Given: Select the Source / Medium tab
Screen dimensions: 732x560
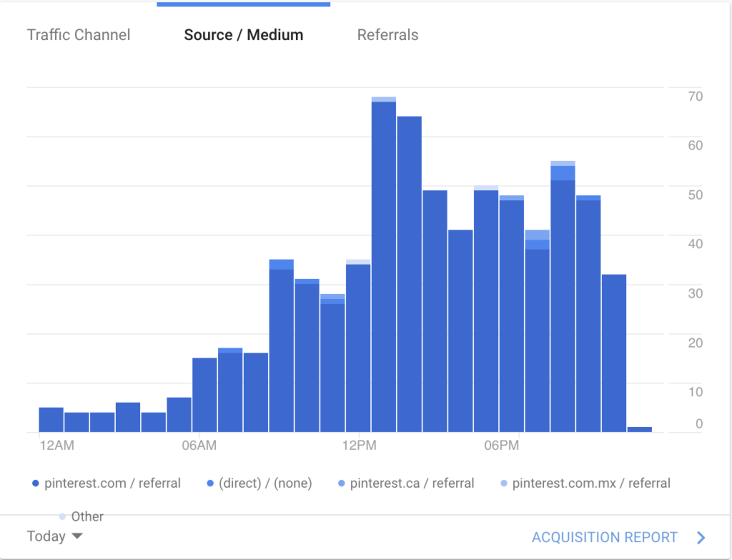Looking at the screenshot, I should pos(243,34).
